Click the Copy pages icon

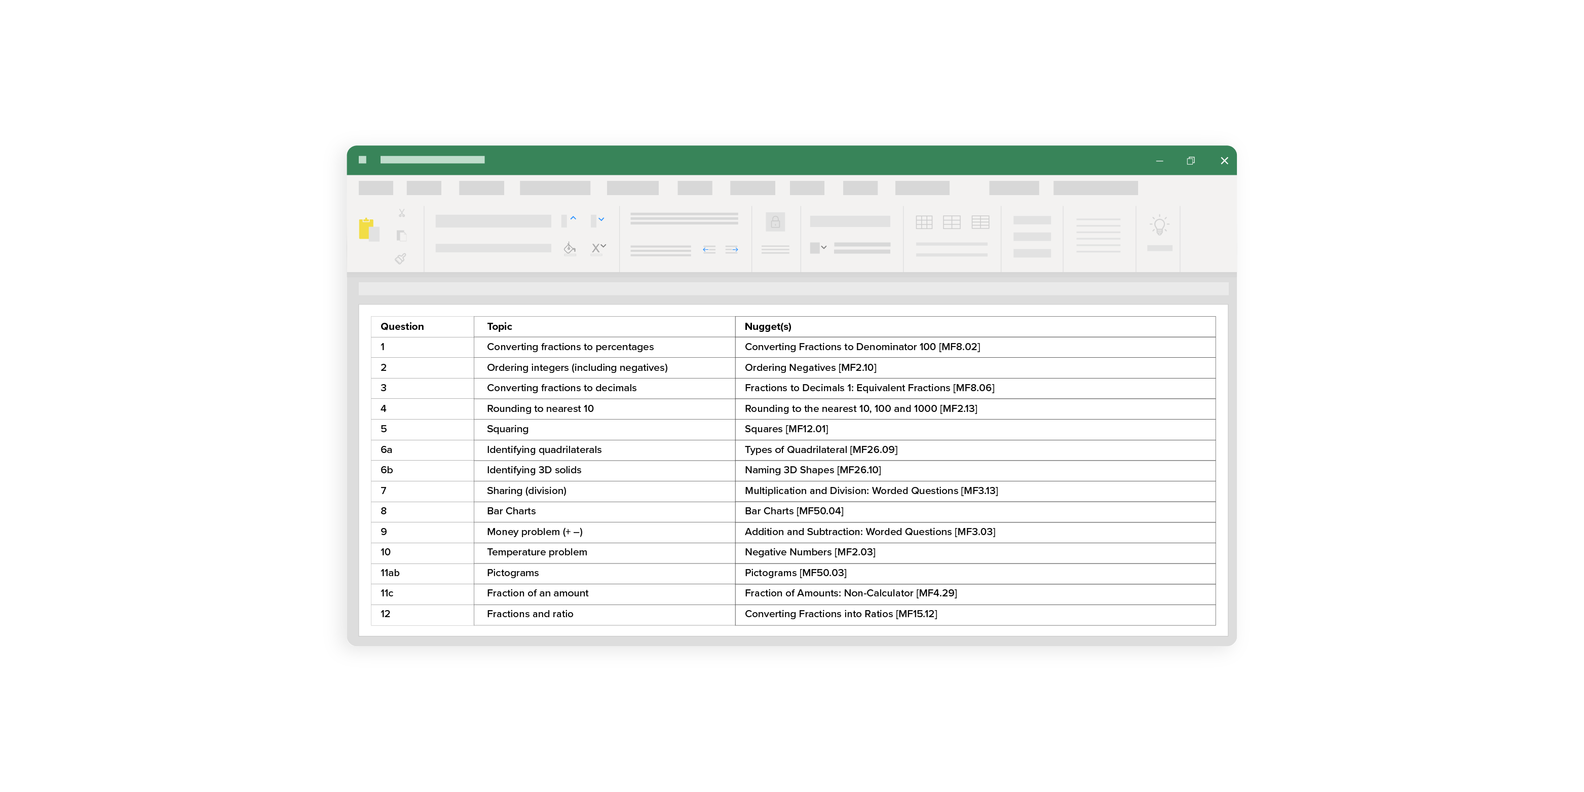coord(401,236)
